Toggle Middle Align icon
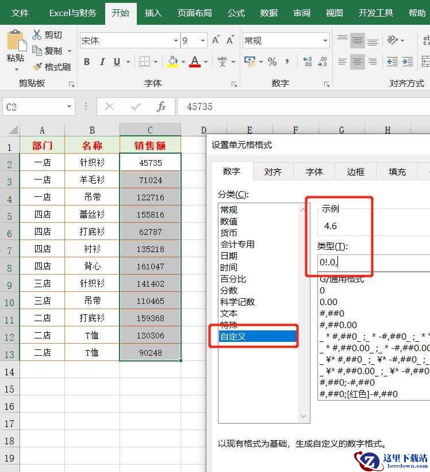Image resolution: width=430 pixels, height=472 pixels. click(x=358, y=40)
